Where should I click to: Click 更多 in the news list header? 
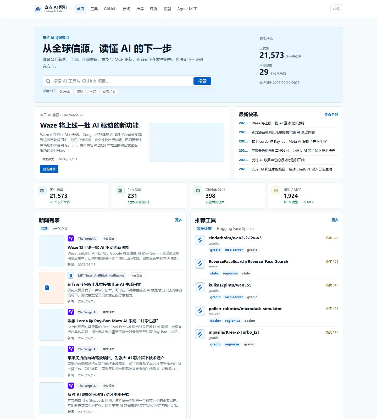coord(179,220)
